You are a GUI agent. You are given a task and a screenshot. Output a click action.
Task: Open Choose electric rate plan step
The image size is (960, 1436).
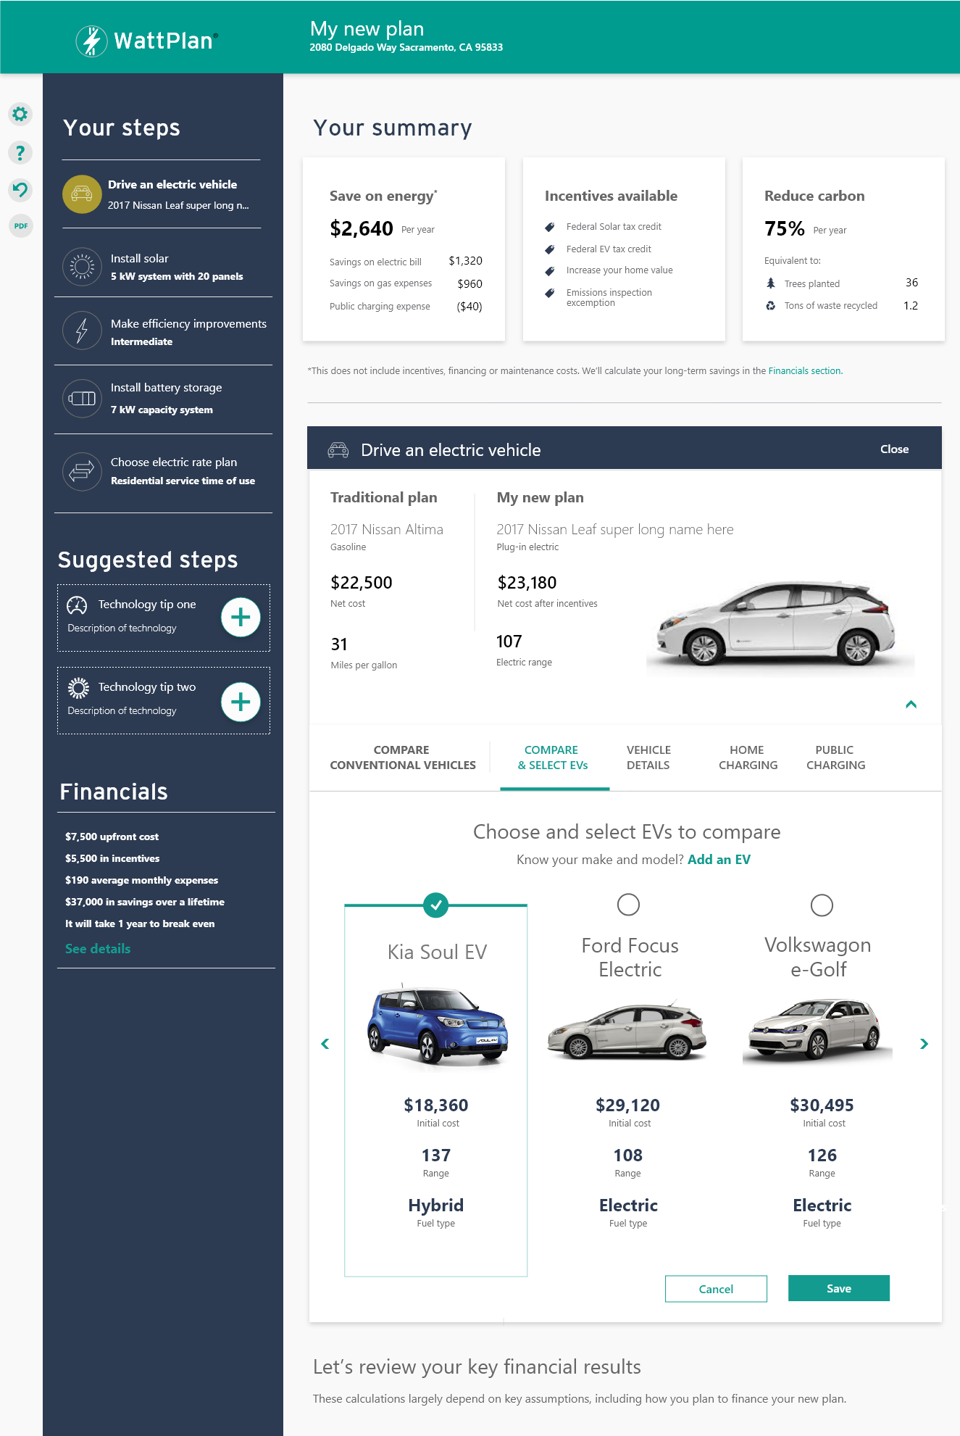click(164, 472)
